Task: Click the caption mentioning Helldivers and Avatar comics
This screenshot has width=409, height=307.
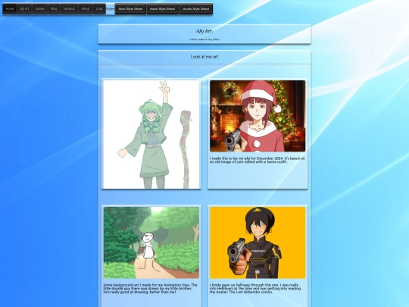Action: (x=255, y=289)
